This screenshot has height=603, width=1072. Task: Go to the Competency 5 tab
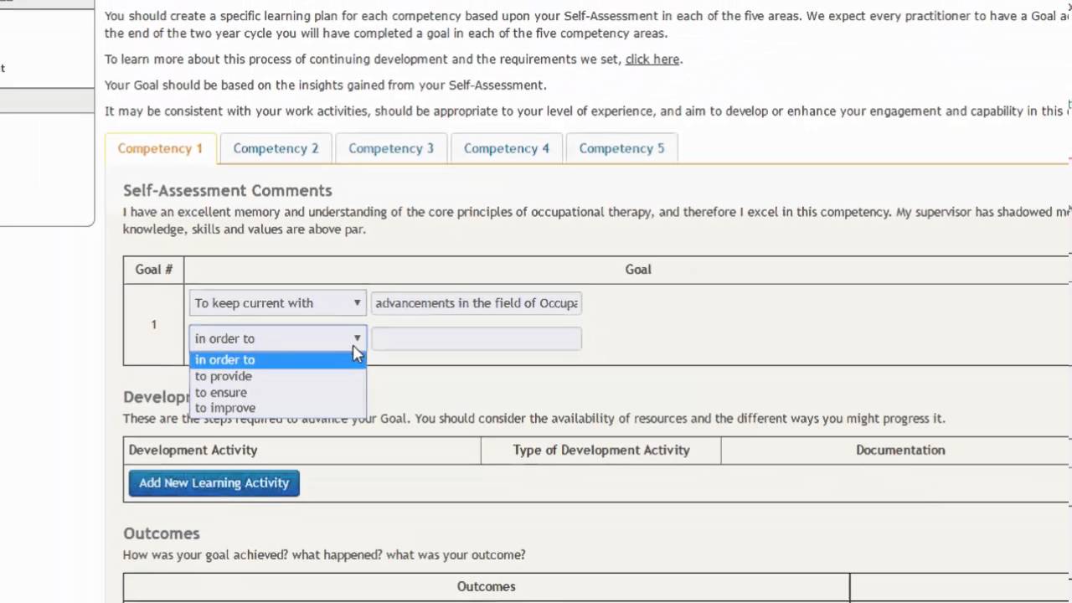pyautogui.click(x=621, y=148)
